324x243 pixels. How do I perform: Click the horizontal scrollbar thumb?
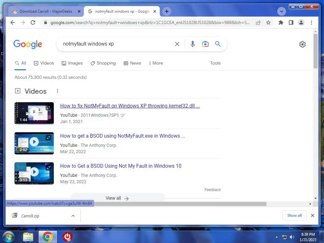click(x=180, y=204)
